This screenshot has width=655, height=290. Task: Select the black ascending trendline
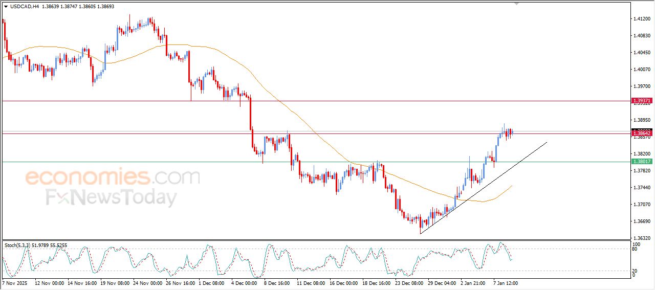[x=484, y=188]
